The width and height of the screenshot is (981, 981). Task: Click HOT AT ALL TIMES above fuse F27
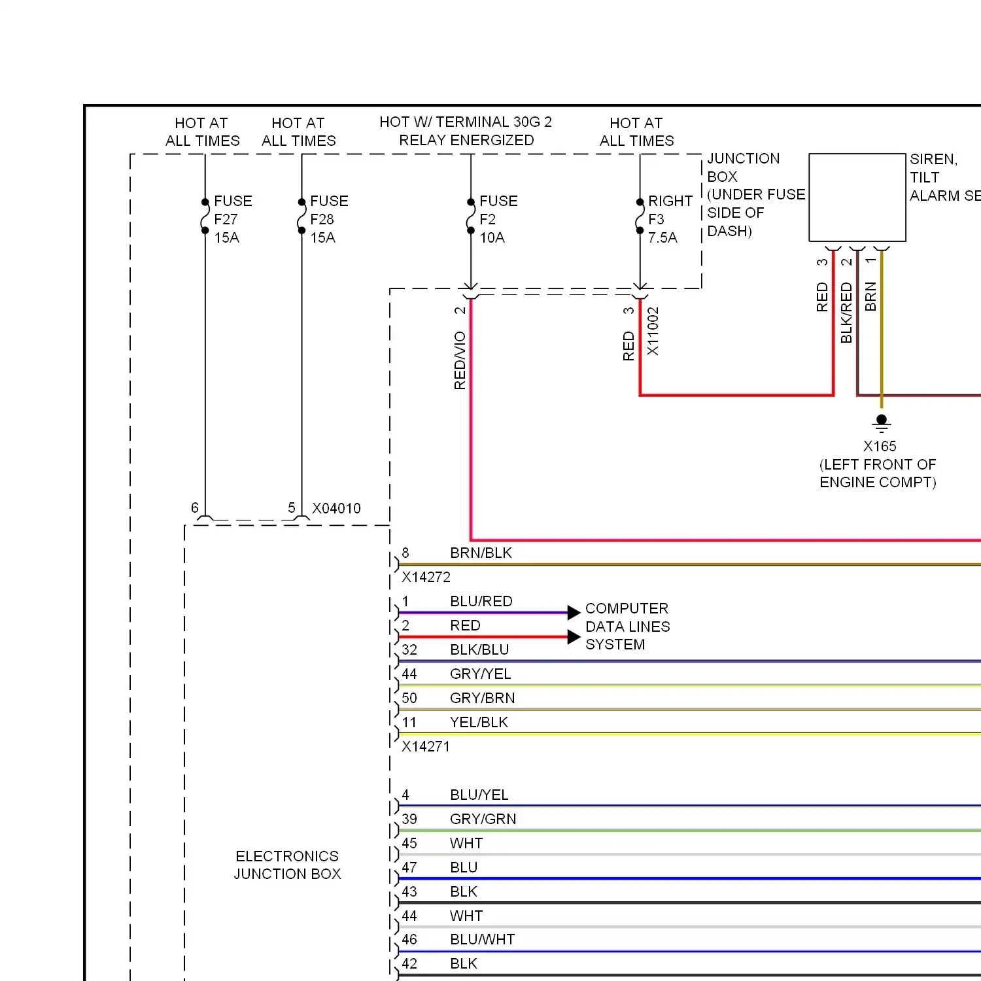pyautogui.click(x=202, y=132)
